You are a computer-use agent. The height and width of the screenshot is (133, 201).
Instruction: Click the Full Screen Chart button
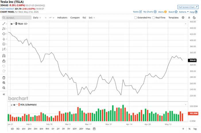point(188,7)
